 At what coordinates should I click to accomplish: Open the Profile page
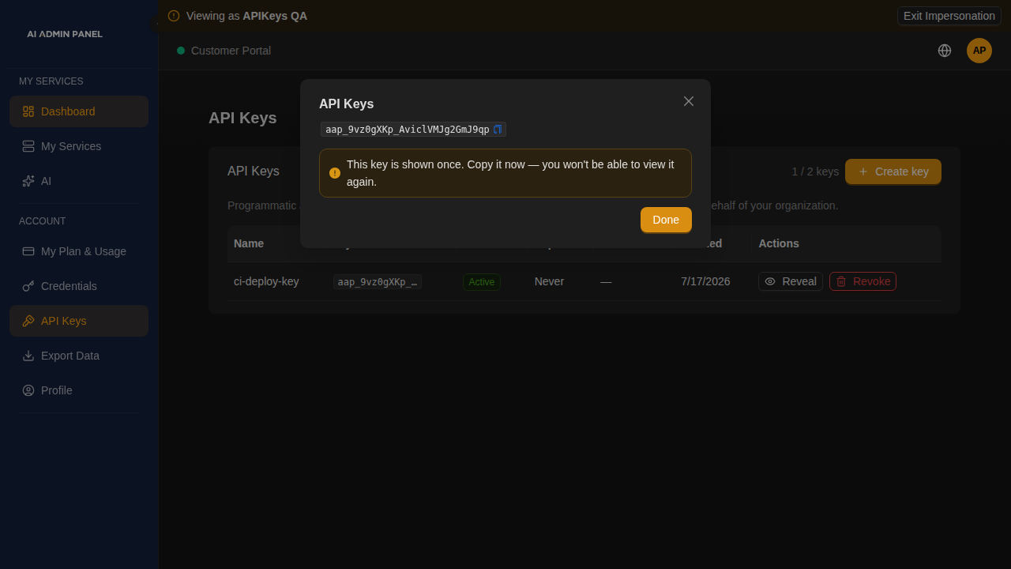79,390
